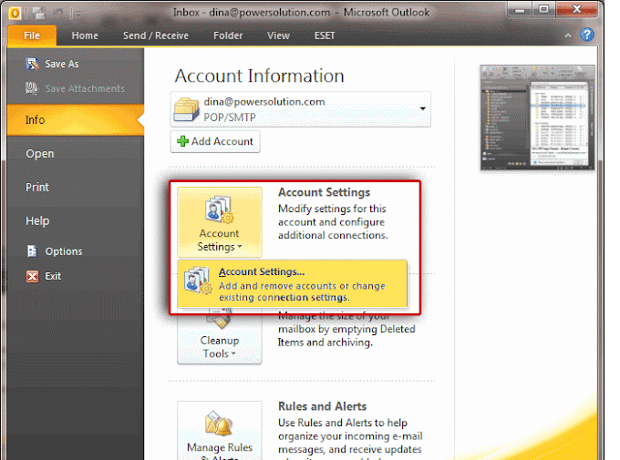This screenshot has width=620, height=460.
Task: Minimize the Outlook window
Action: click(520, 10)
